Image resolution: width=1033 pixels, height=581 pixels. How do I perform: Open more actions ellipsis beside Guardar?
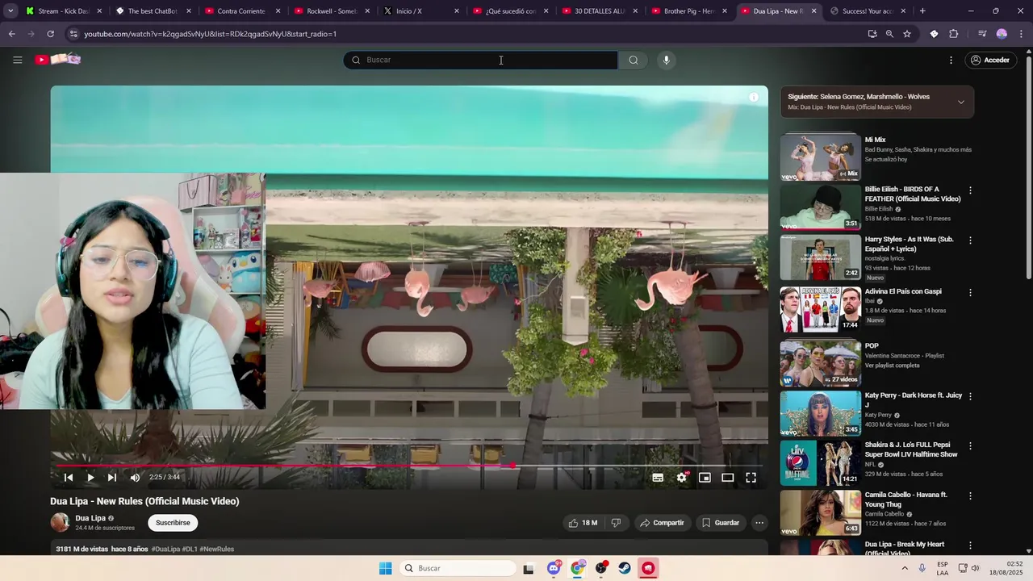pyautogui.click(x=759, y=523)
